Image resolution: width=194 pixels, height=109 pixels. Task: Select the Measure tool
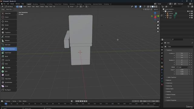(9, 40)
